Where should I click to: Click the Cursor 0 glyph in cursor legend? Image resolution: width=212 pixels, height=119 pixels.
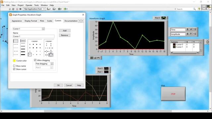tap(174, 44)
